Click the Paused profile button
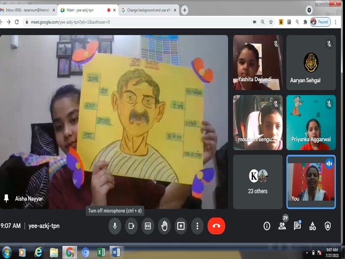Image resolution: width=345 pixels, height=259 pixels. pos(320,22)
